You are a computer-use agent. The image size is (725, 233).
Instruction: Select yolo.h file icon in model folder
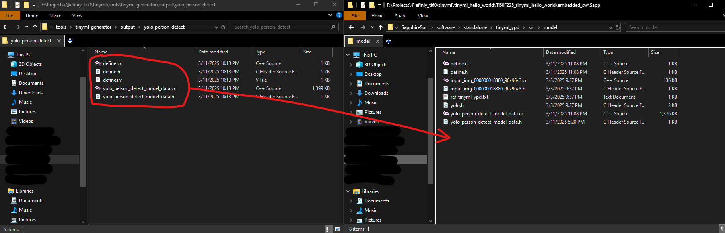tap(446, 105)
